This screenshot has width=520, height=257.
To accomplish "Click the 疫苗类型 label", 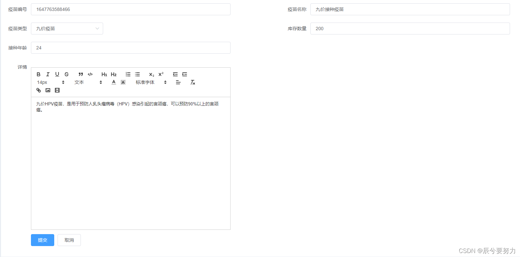I will coord(18,29).
